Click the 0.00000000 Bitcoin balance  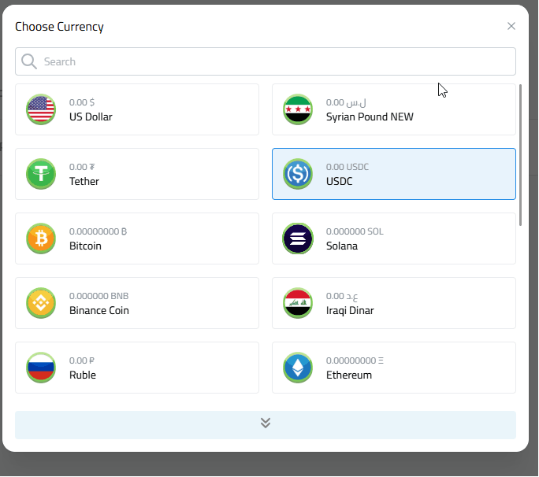pos(98,231)
